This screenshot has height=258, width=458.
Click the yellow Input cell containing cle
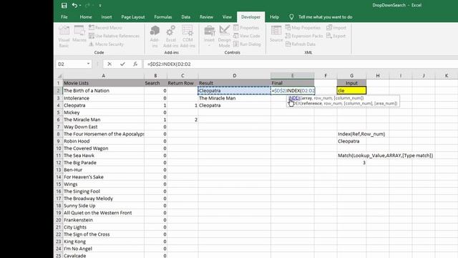tap(351, 91)
